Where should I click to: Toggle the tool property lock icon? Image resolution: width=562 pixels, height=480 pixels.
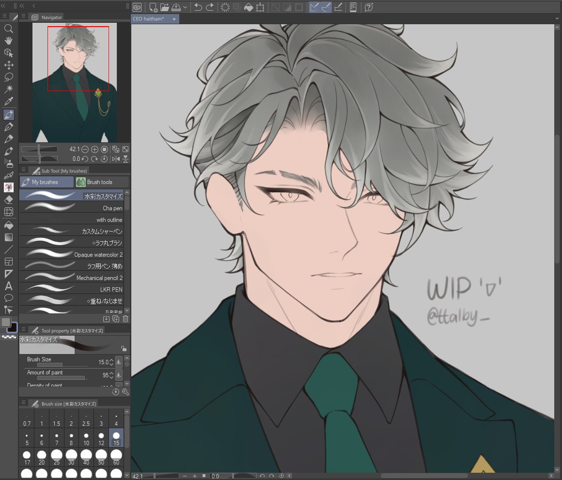[123, 349]
